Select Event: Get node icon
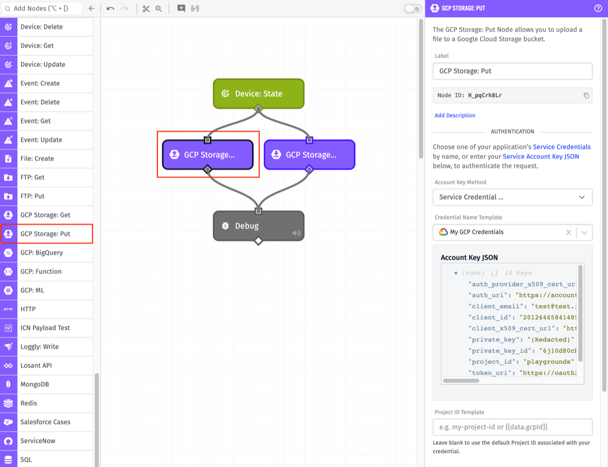Screen dimensions: 608x467 click(x=9, y=121)
